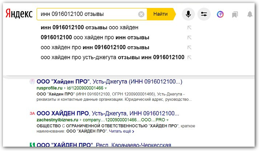Image resolution: width=259 pixels, height=151 pixels.
Task: Expand the dropdown arrow next to rusprofile URL
Action: 106,89
